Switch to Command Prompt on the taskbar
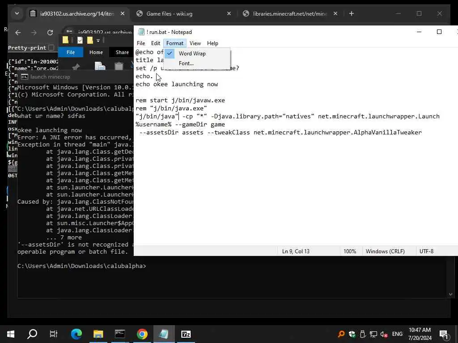This screenshot has width=458, height=343. point(120,334)
